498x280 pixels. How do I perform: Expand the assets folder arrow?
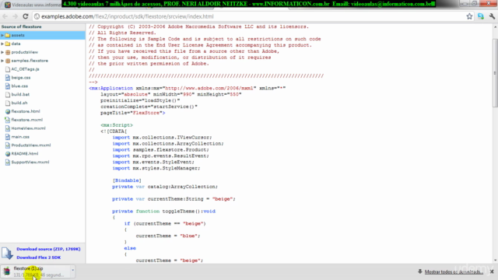pos(2,35)
